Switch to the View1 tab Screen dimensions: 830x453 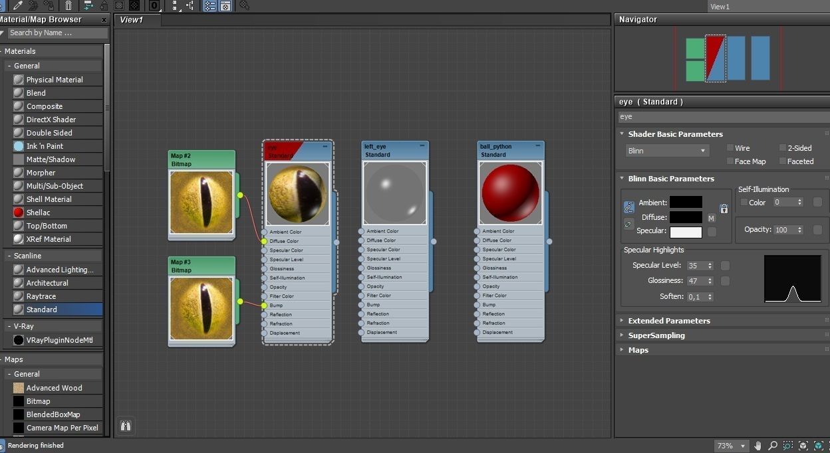tap(131, 20)
